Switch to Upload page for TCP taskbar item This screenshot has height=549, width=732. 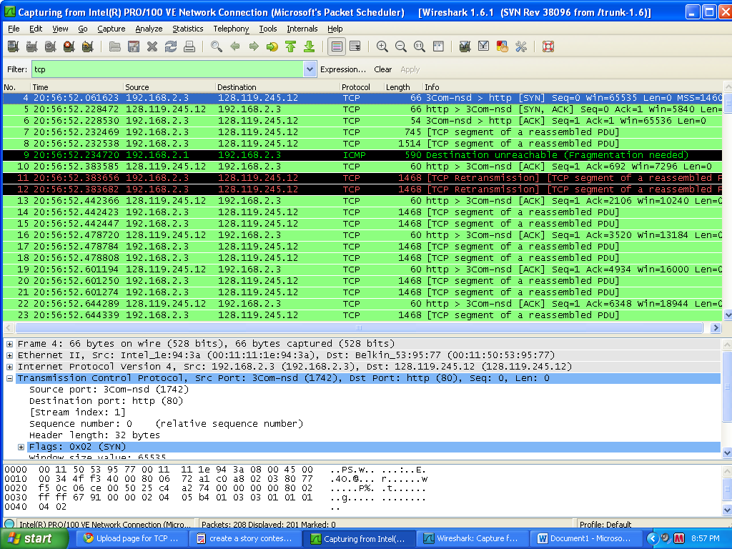coord(132,539)
